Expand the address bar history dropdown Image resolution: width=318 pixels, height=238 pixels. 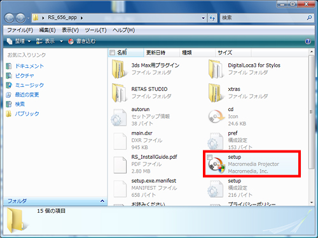[x=204, y=18]
